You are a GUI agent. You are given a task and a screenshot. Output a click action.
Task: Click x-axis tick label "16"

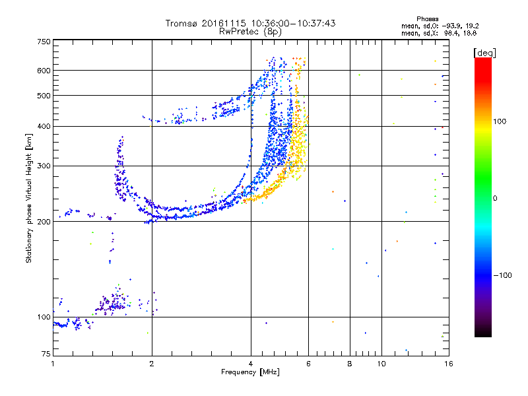(x=449, y=364)
